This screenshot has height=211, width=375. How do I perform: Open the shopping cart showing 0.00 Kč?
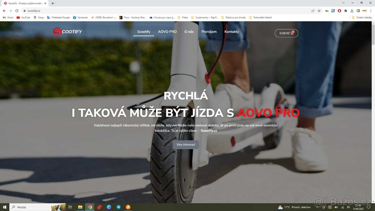[x=286, y=33]
